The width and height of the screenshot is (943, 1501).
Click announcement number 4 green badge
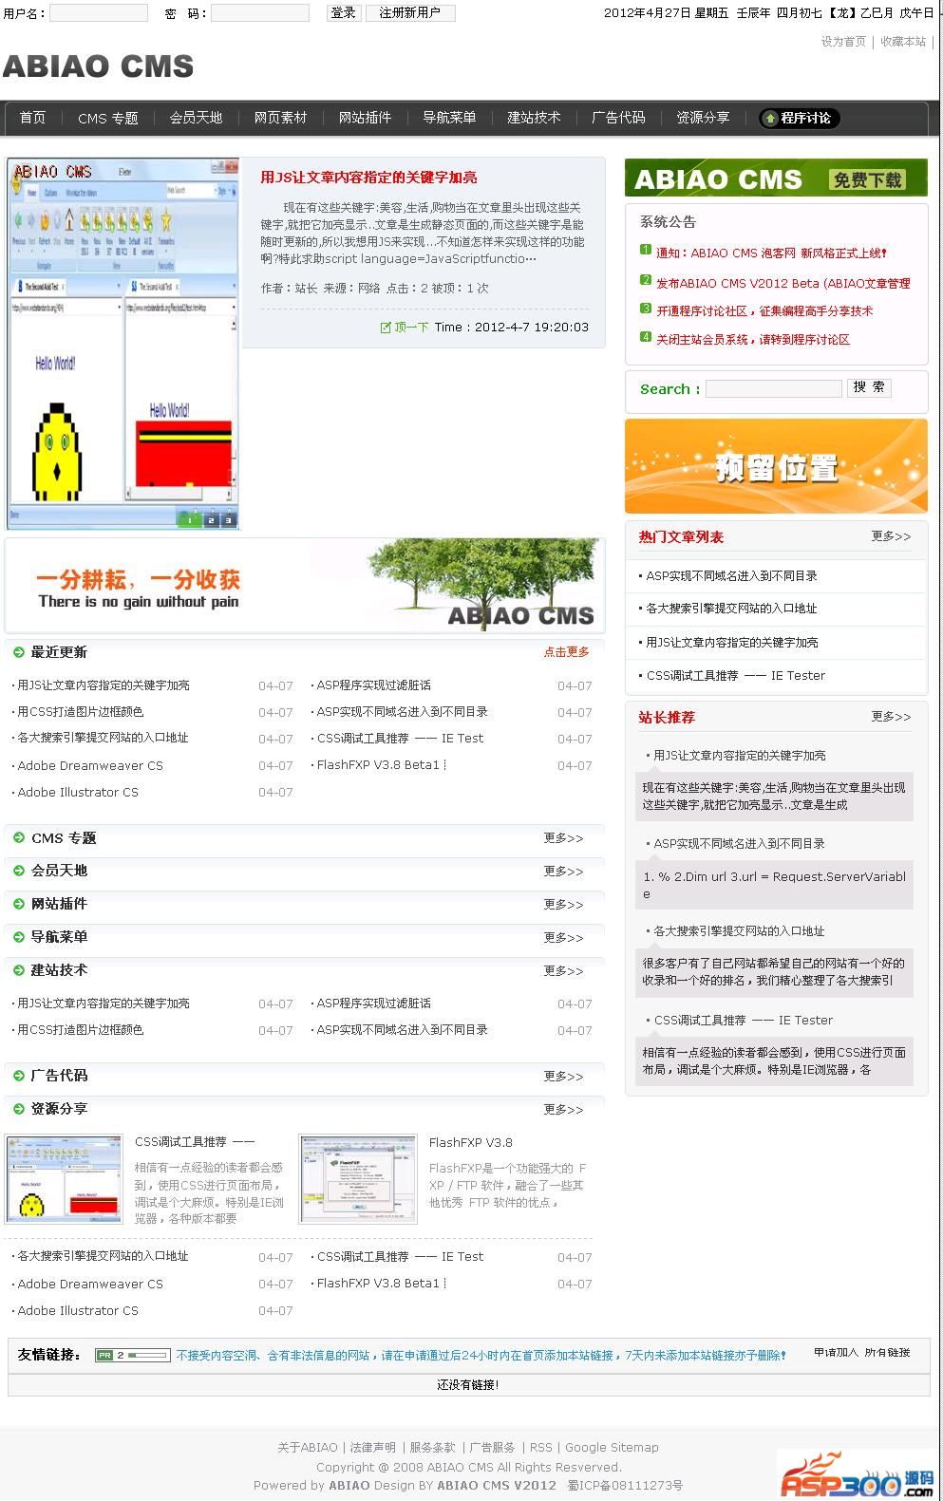tap(646, 337)
